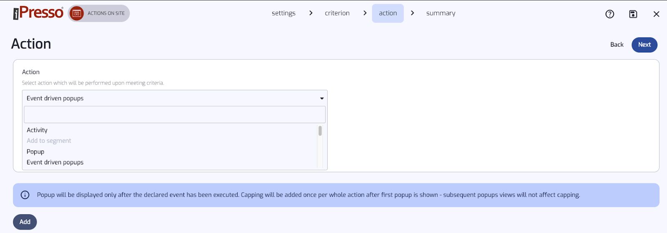
Task: Click the Next button
Action: click(x=644, y=45)
